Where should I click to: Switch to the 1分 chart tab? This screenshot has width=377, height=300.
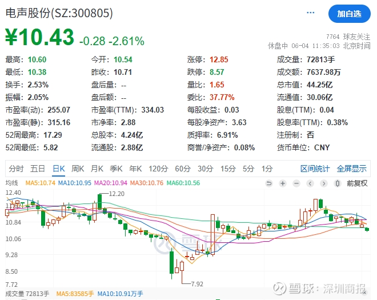[267, 169]
